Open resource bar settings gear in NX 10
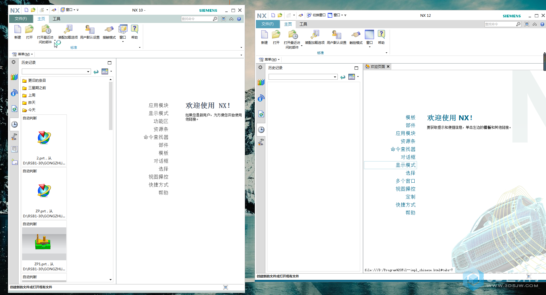This screenshot has height=295, width=546. [x=14, y=62]
